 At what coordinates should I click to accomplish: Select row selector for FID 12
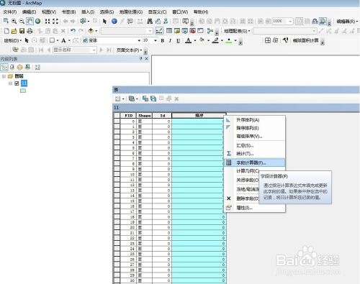(x=117, y=185)
